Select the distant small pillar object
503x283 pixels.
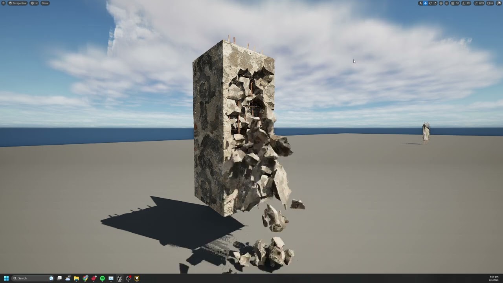coord(426,132)
